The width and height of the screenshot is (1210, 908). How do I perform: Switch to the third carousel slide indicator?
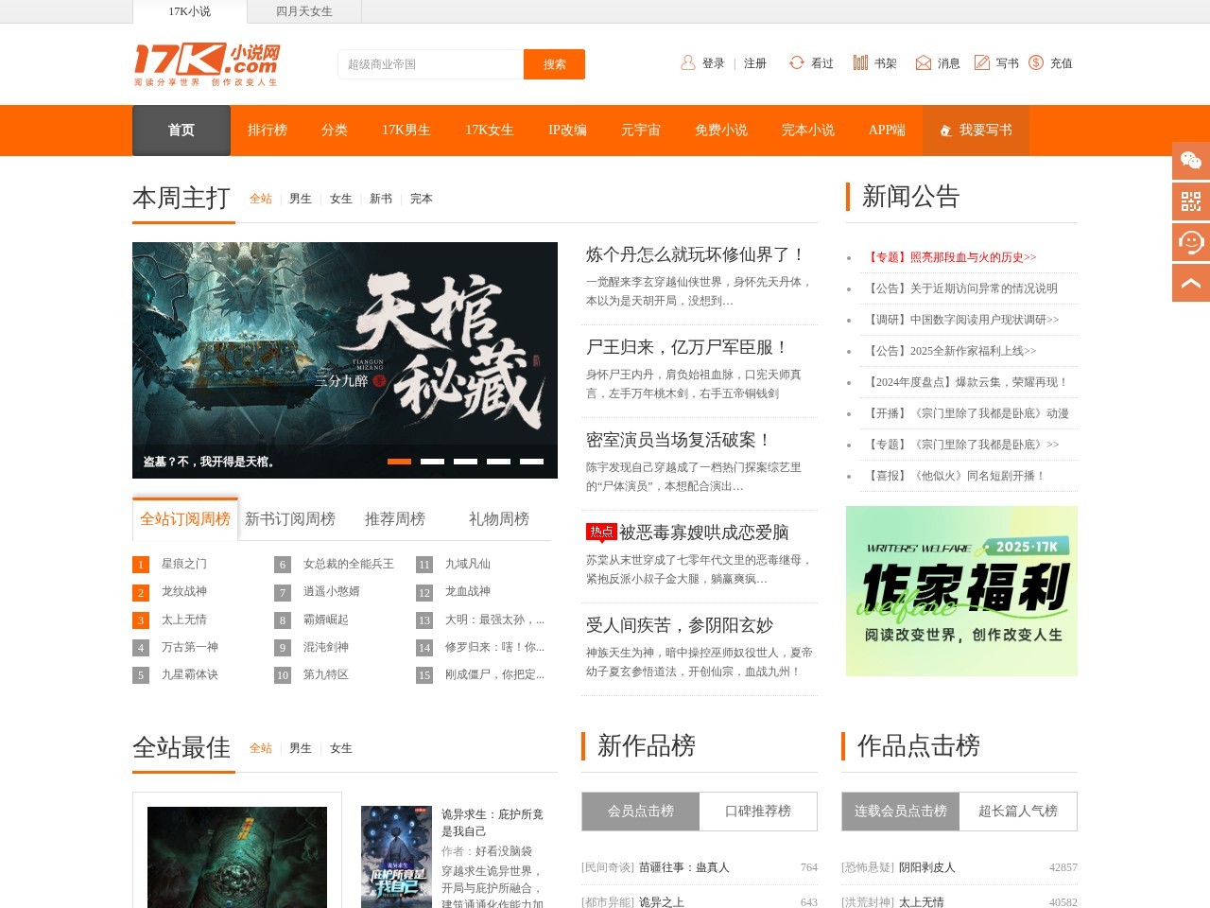click(x=465, y=462)
